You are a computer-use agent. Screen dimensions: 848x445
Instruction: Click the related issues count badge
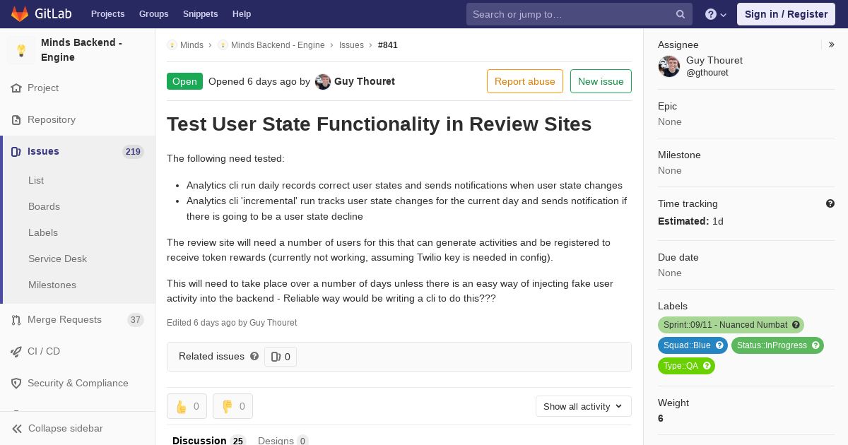coord(281,357)
